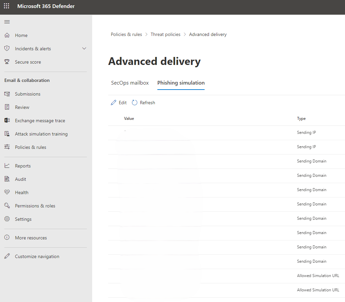This screenshot has height=302, width=345.
Task: Click the Health heart icon
Action: [7, 192]
